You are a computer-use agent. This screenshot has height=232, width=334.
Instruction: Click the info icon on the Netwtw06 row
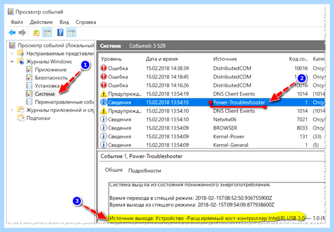104,119
